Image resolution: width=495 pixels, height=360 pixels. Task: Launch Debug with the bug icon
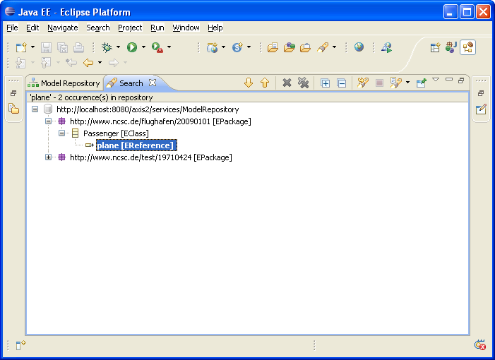click(107, 47)
